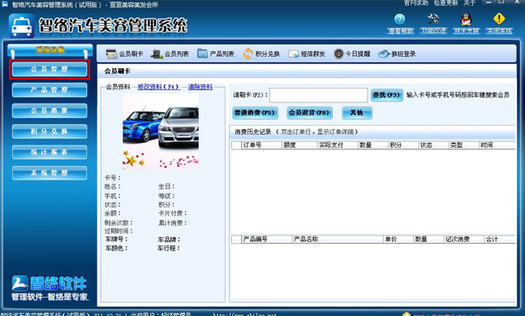
Task: Click the 订单号 column header
Action: point(261,145)
